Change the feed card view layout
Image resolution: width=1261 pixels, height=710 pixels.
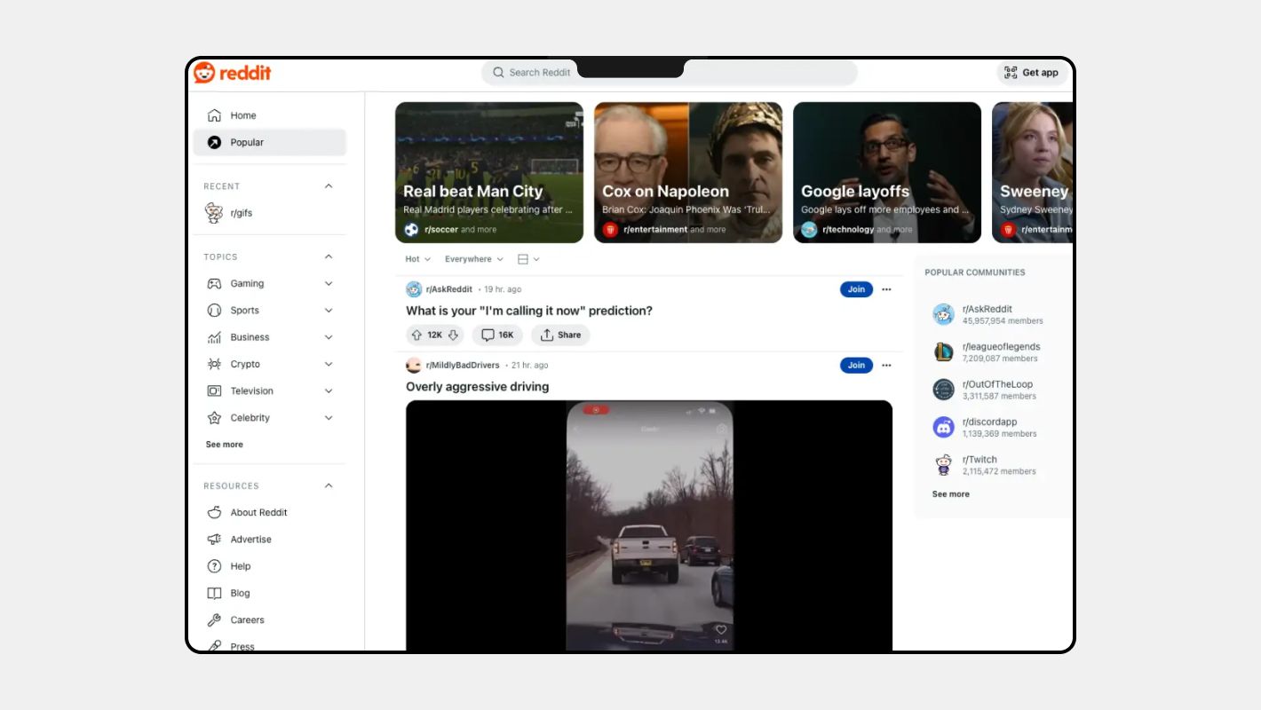pos(528,259)
